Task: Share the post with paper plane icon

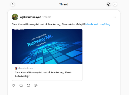Action: point(36,85)
